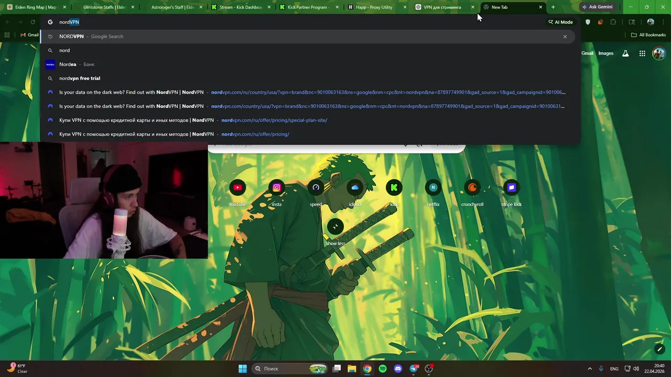Viewport: 671px width, 377px height.
Task: Open the Google account avatar on page
Action: (x=659, y=53)
